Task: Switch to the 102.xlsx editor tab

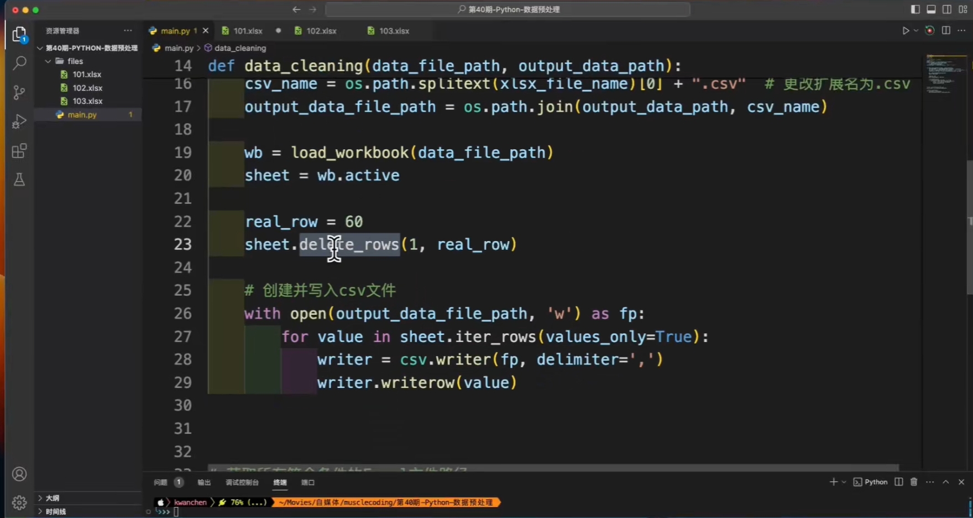Action: tap(321, 31)
